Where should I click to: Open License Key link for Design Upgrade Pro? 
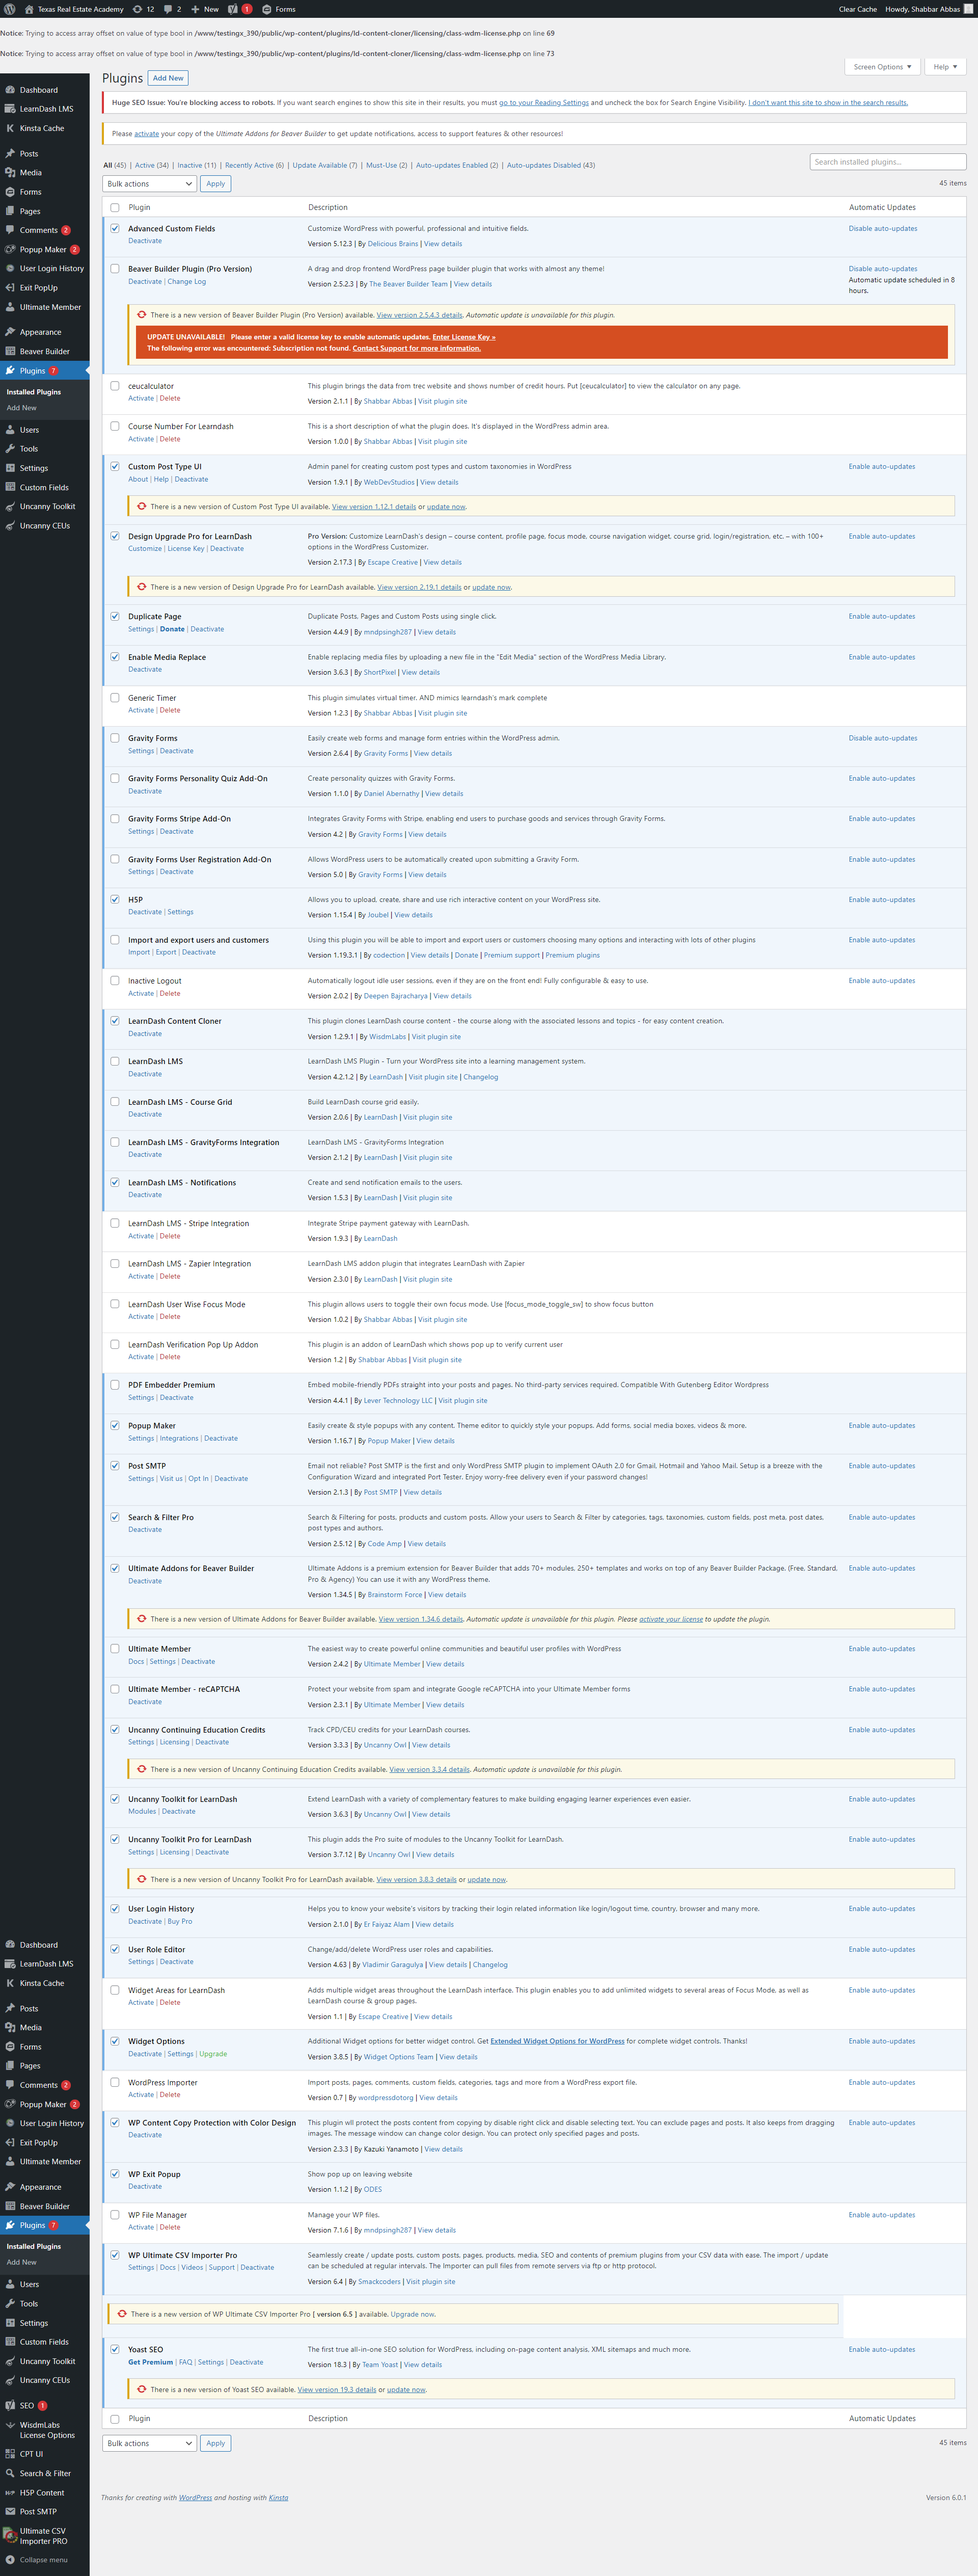point(186,548)
